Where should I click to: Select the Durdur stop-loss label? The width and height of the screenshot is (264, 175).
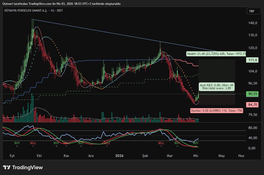[x=216, y=111]
